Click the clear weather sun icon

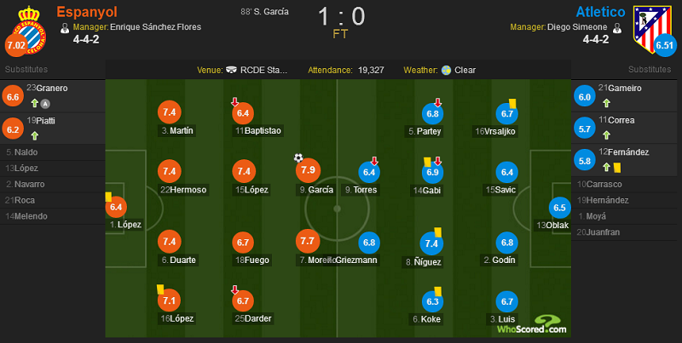pyautogui.click(x=446, y=70)
